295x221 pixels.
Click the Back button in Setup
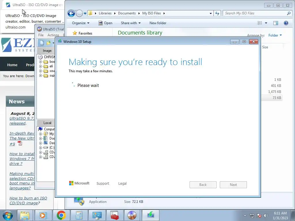[203, 185]
